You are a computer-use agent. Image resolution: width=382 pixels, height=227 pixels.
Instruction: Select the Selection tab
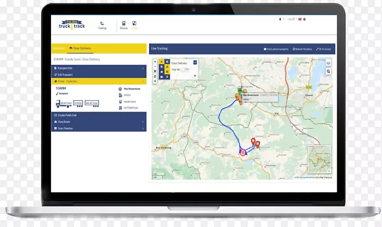[59, 48]
